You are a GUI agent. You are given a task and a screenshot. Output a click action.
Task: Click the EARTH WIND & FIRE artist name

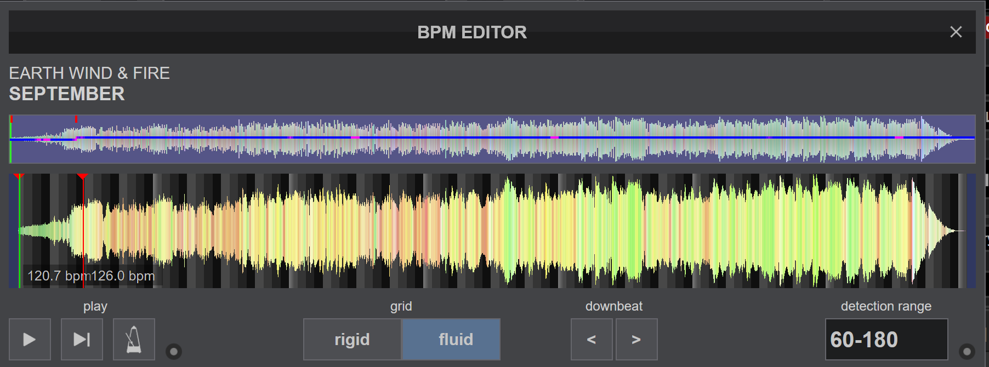[89, 73]
